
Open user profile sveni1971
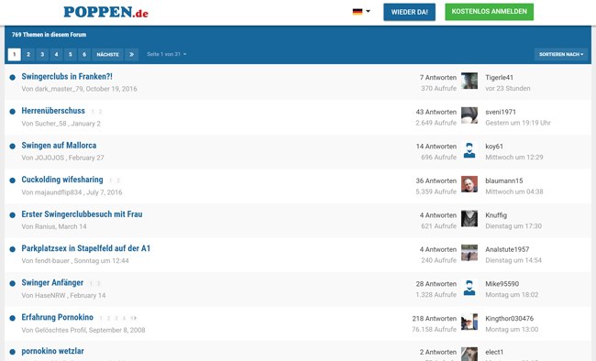coord(501,112)
